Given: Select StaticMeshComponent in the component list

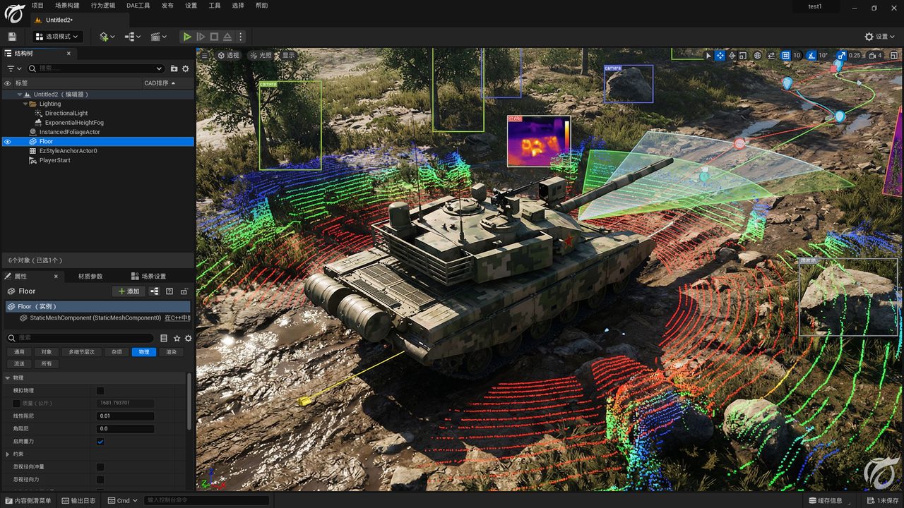Looking at the screenshot, I should coord(95,317).
